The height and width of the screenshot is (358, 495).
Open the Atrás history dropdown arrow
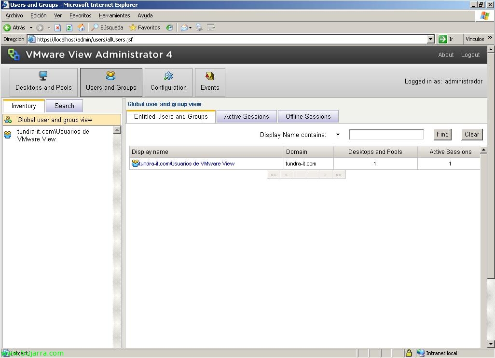tap(31, 28)
